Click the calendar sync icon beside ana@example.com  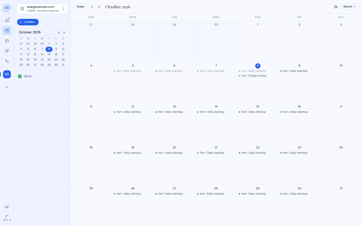[x=22, y=9]
